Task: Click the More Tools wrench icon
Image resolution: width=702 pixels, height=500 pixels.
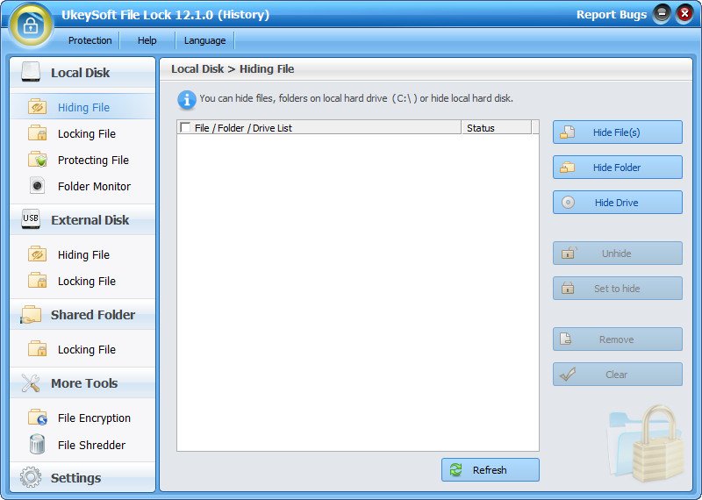Action: pos(31,383)
